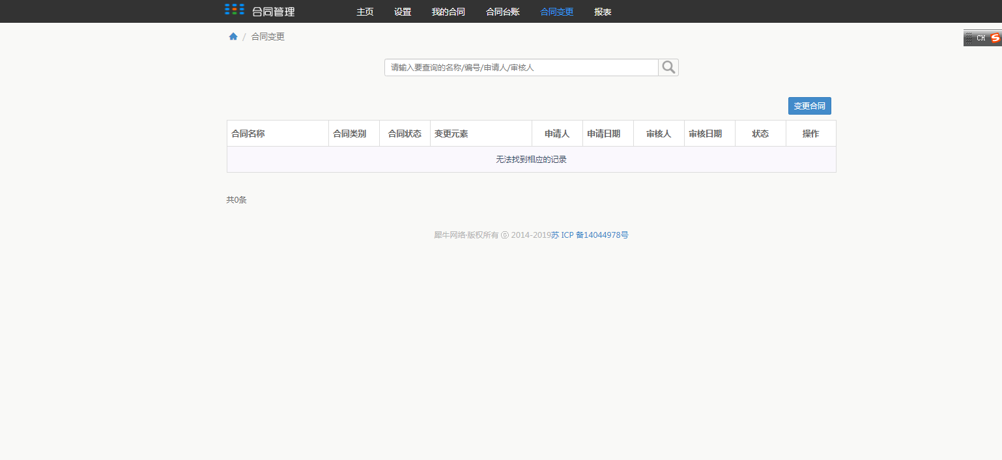The width and height of the screenshot is (1002, 460).
Task: Go to 我的合同 menu item
Action: 448,12
